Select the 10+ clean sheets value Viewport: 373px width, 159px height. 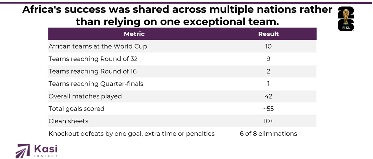click(x=268, y=121)
